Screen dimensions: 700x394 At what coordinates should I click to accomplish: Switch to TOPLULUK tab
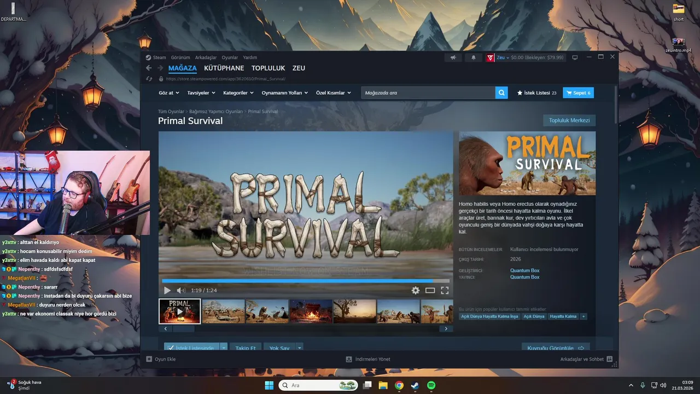(268, 68)
